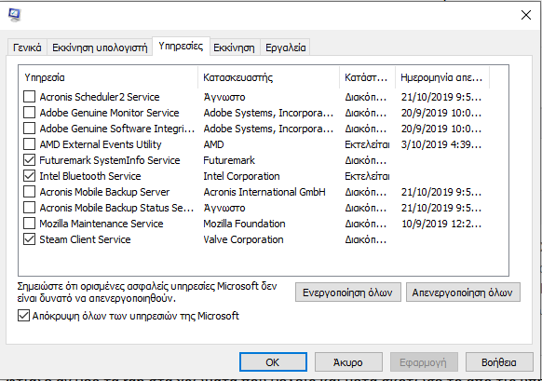Image resolution: width=542 pixels, height=381 pixels.
Task: Close the System Configuration dialog
Action: coord(526,15)
